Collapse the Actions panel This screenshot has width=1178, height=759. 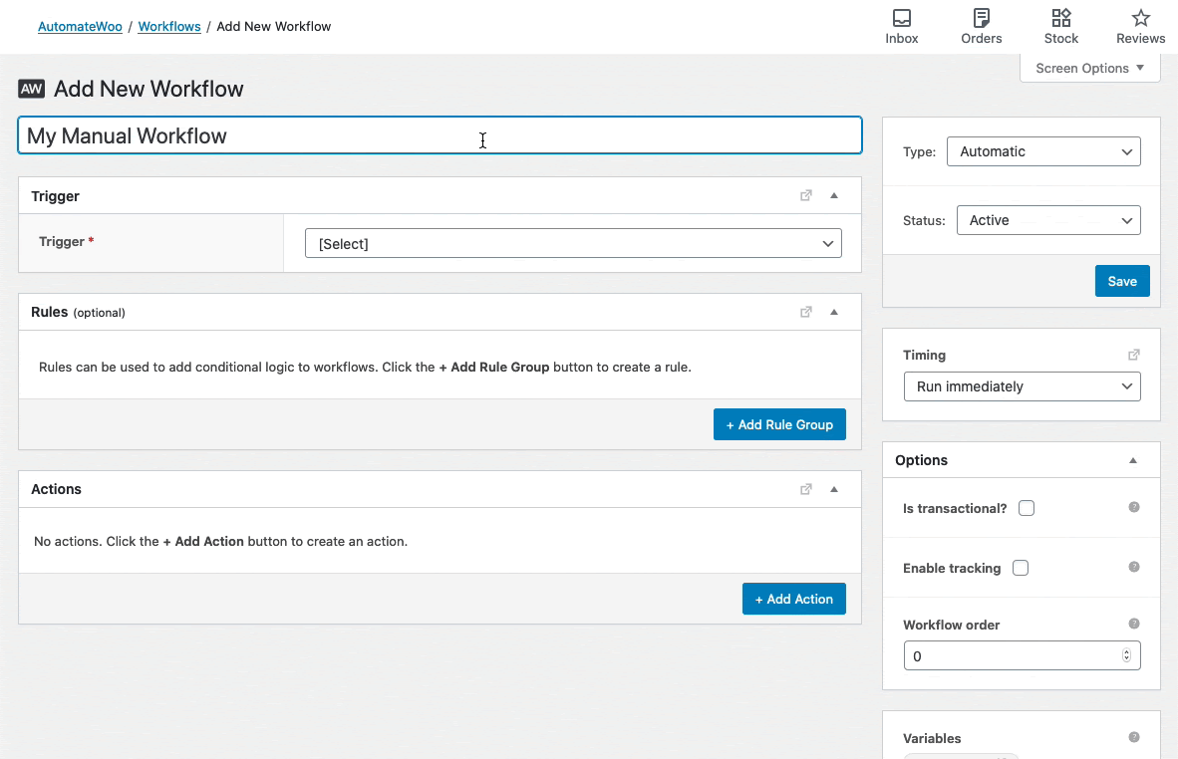834,489
